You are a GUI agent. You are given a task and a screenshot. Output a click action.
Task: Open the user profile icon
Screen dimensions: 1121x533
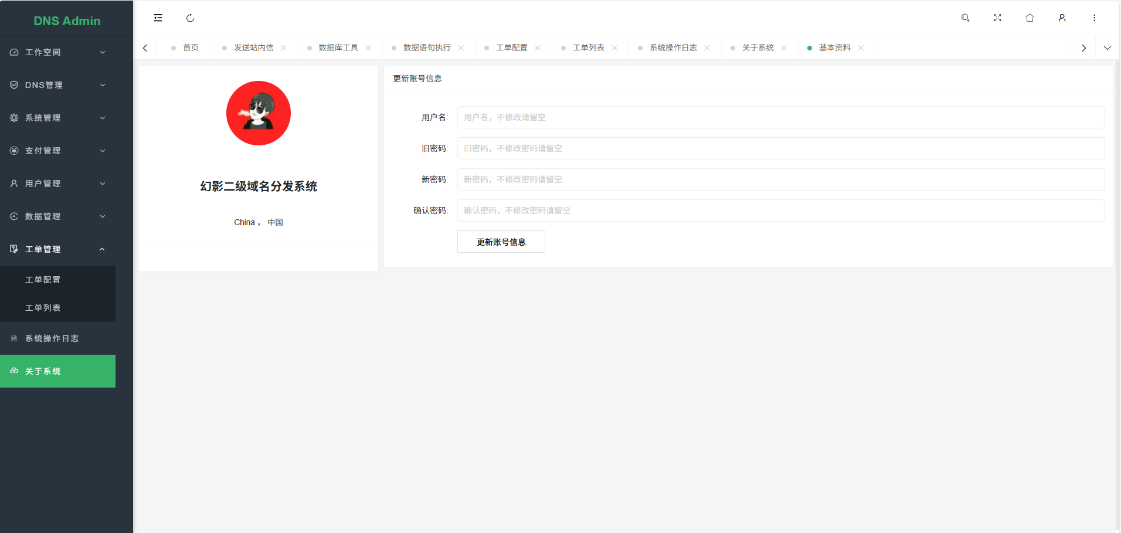point(1062,18)
